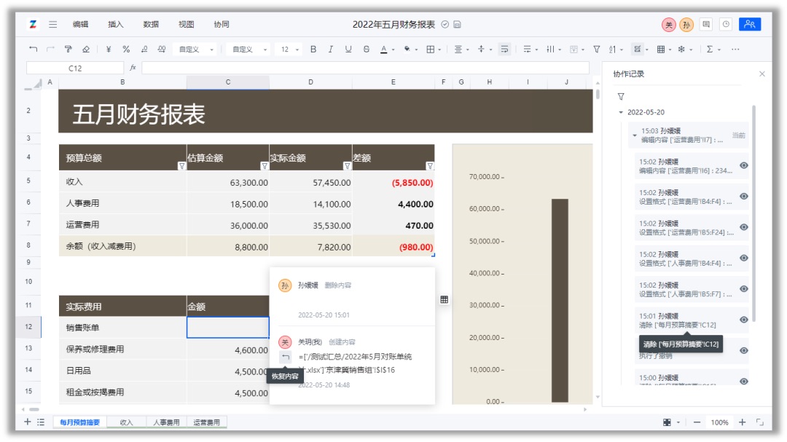Apply percent number format
This screenshot has height=442, width=787.
[126, 50]
